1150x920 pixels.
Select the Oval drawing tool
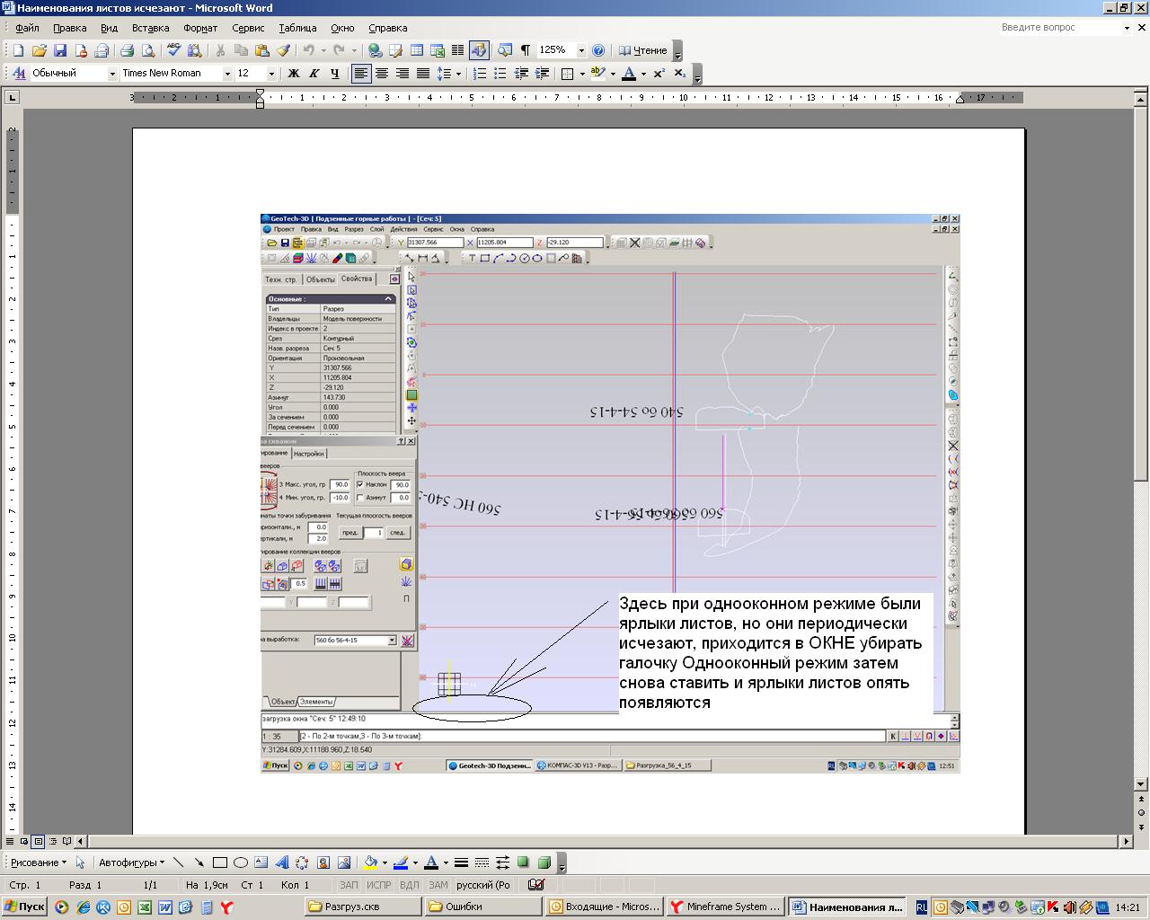coord(240,862)
